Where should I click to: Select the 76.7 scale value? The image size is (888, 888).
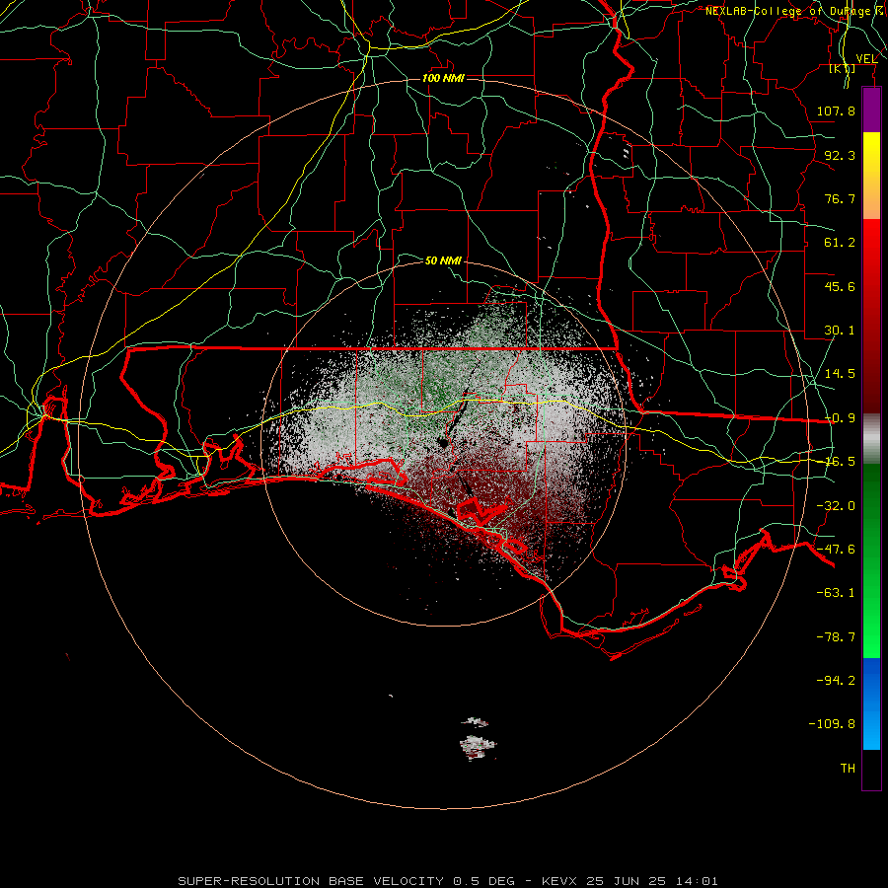[840, 198]
